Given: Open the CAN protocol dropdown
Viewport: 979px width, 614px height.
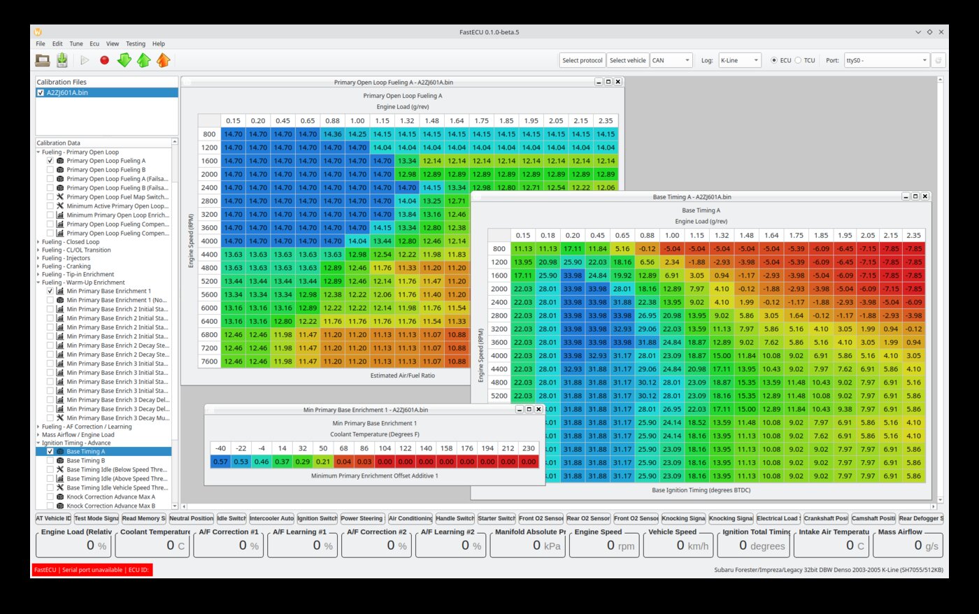Looking at the screenshot, I should point(671,60).
